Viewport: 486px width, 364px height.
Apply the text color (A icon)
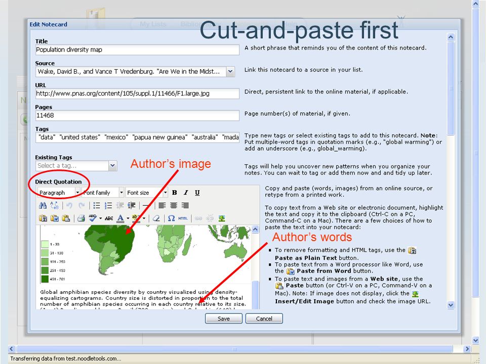(x=120, y=218)
